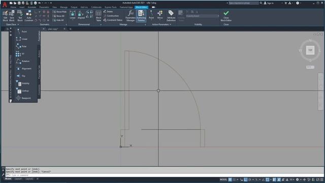This screenshot has width=325, height=183.
Task: Click the command line input field
Action: pos(165,175)
